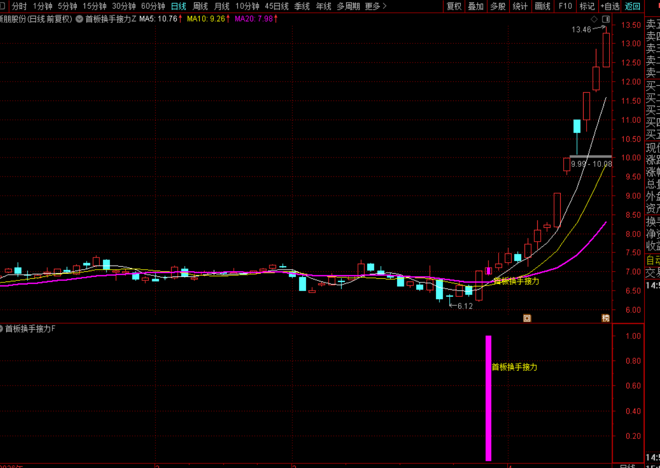Click the 13.50 price axis label
Image resolution: width=660 pixels, height=468 pixels.
click(630, 25)
